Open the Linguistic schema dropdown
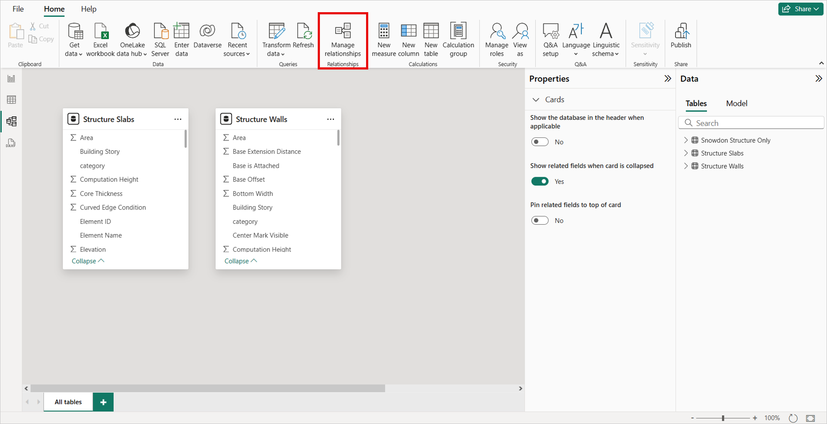Image resolution: width=827 pixels, height=424 pixels. pyautogui.click(x=606, y=40)
